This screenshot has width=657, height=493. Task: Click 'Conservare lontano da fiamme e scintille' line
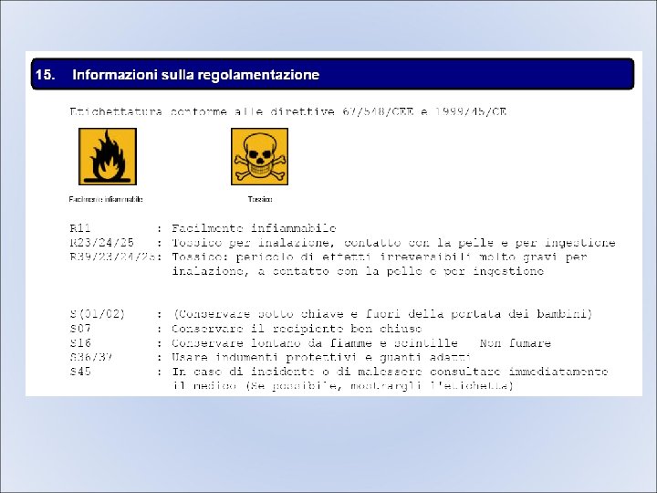tap(361, 343)
